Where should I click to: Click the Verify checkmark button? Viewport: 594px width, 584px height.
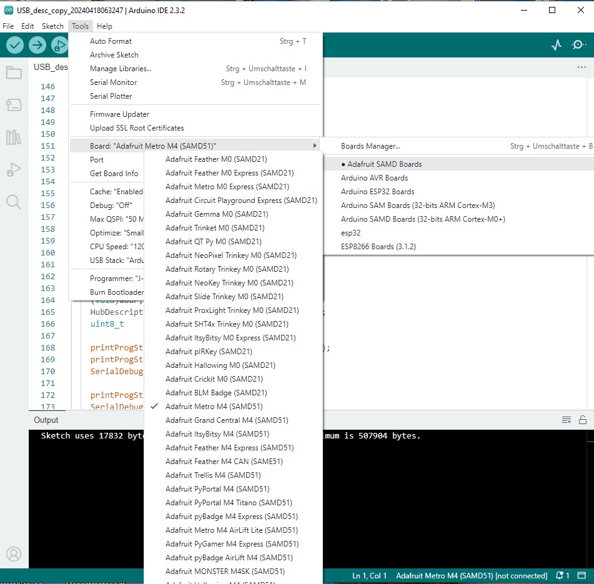15,46
